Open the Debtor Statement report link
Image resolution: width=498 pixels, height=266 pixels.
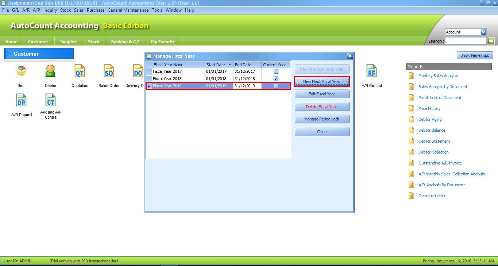pos(434,141)
